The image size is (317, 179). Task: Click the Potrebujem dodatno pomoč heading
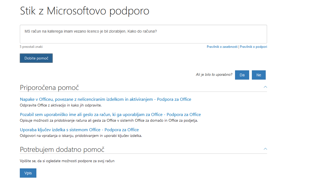pyautogui.click(x=62, y=149)
